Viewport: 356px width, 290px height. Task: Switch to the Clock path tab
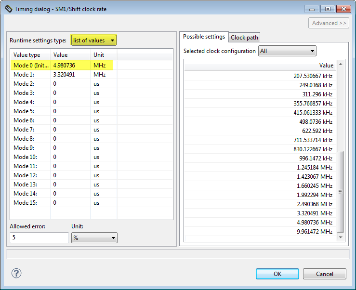click(244, 38)
